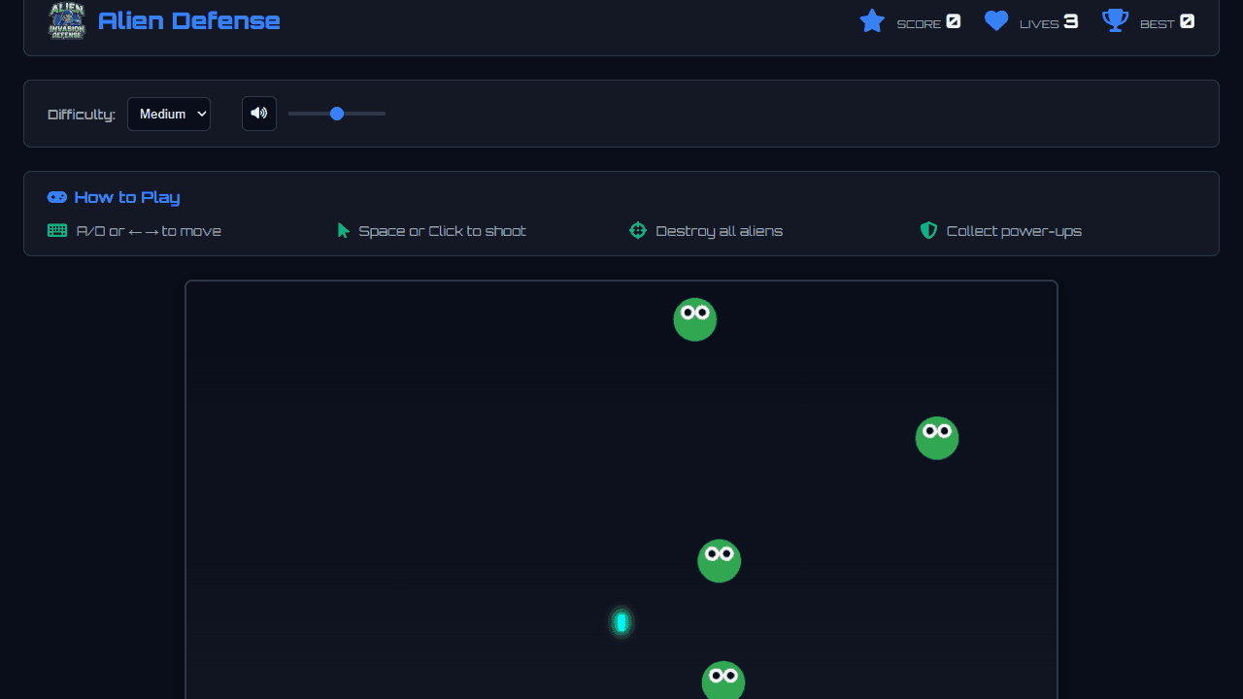
Task: Click the lives heart icon
Action: point(996,20)
